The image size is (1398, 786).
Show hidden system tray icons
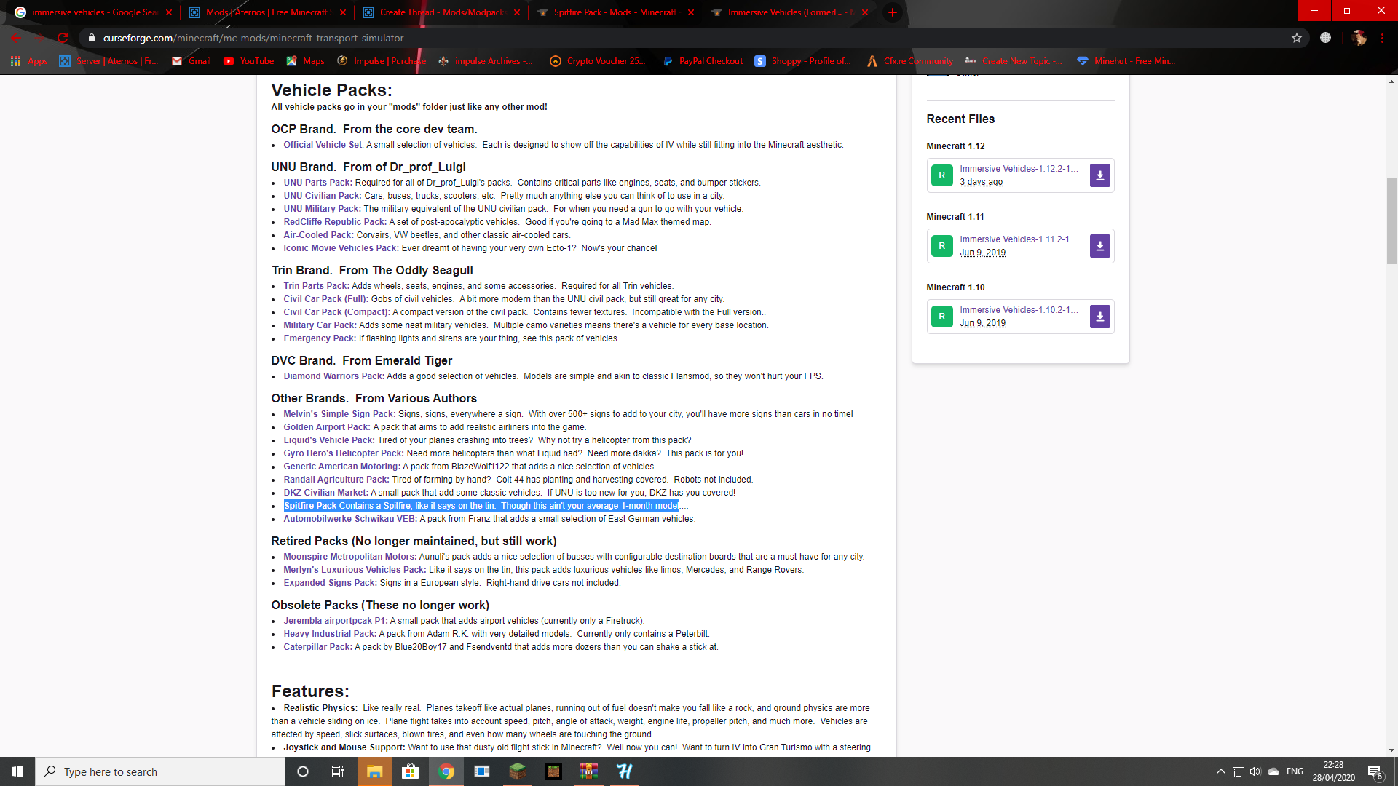click(1221, 771)
